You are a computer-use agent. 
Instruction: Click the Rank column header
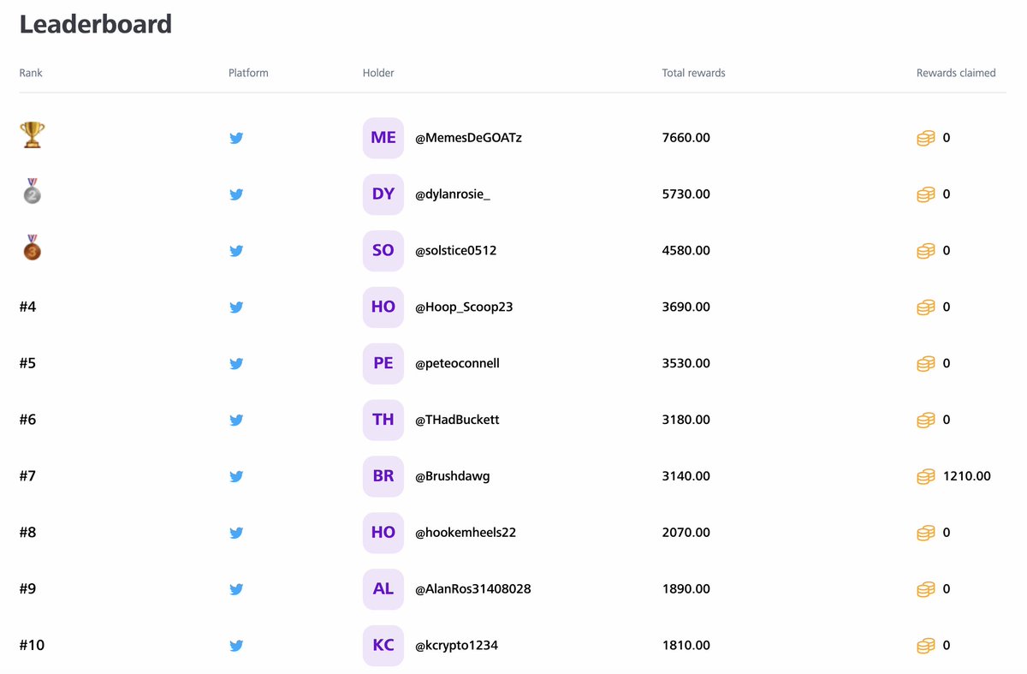click(x=30, y=73)
